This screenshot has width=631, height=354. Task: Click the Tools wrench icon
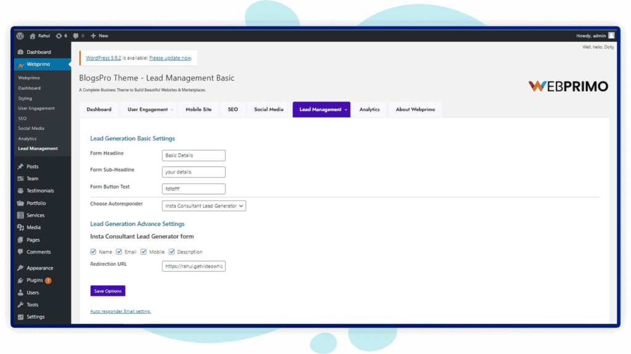(20, 305)
